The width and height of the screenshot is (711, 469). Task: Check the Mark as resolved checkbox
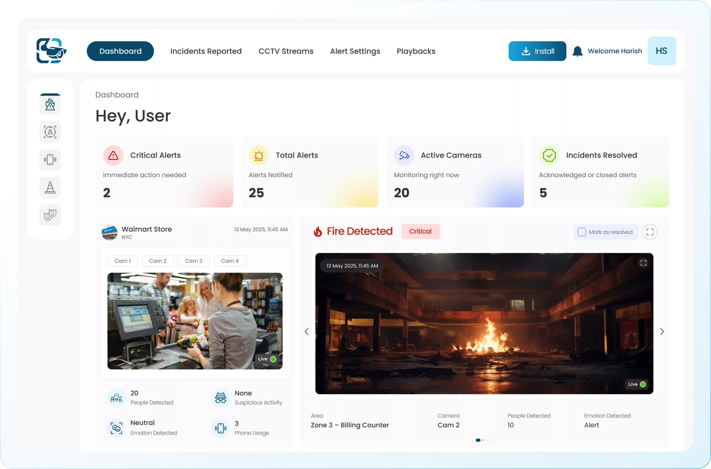582,232
